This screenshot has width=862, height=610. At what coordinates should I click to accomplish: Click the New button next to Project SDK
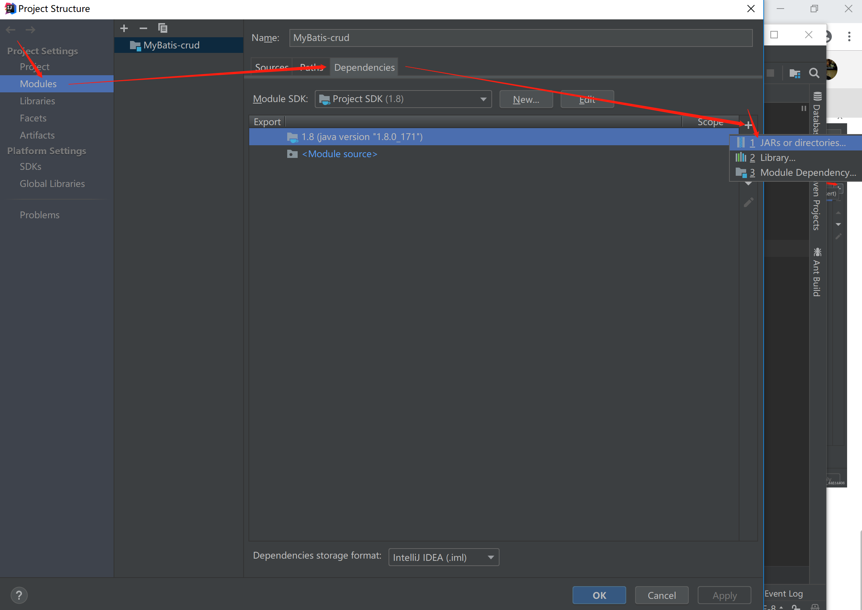pyautogui.click(x=526, y=99)
